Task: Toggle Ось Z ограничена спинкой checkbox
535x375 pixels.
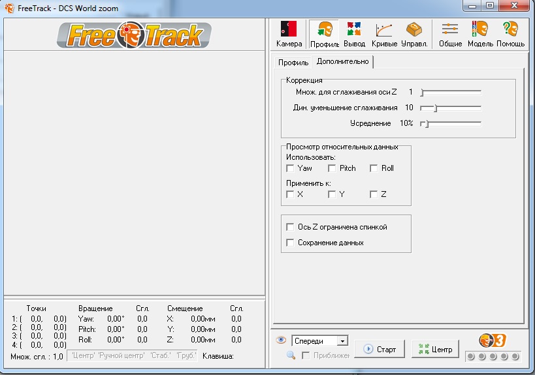Action: pyautogui.click(x=290, y=227)
